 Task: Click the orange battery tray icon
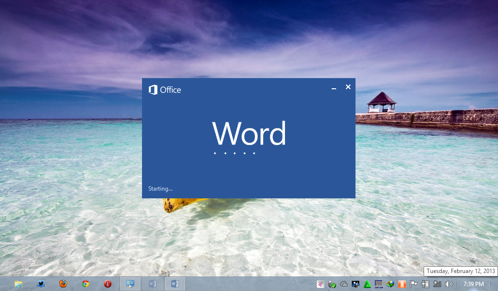(x=402, y=284)
